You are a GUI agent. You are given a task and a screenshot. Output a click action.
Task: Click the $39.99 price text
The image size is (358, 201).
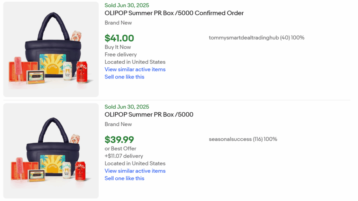tap(119, 139)
